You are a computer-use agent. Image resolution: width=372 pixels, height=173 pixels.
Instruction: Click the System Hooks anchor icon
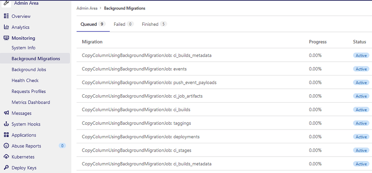(x=7, y=124)
